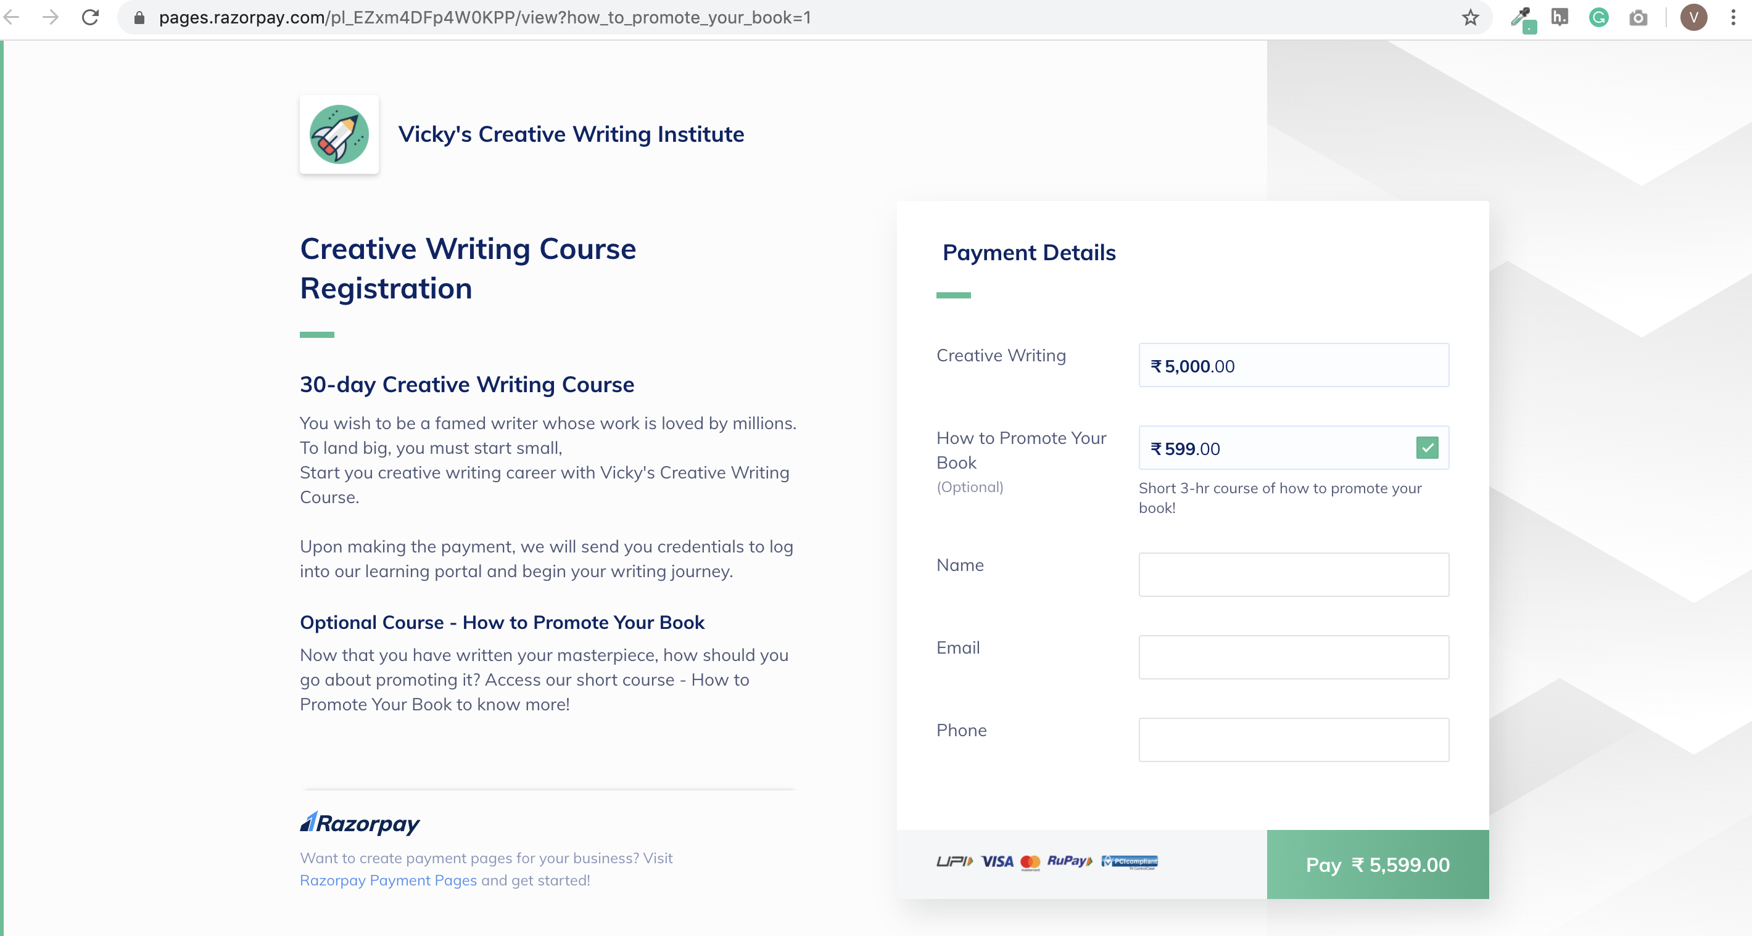The width and height of the screenshot is (1752, 936).
Task: Open Chrome's three-dot menu
Action: click(1735, 18)
